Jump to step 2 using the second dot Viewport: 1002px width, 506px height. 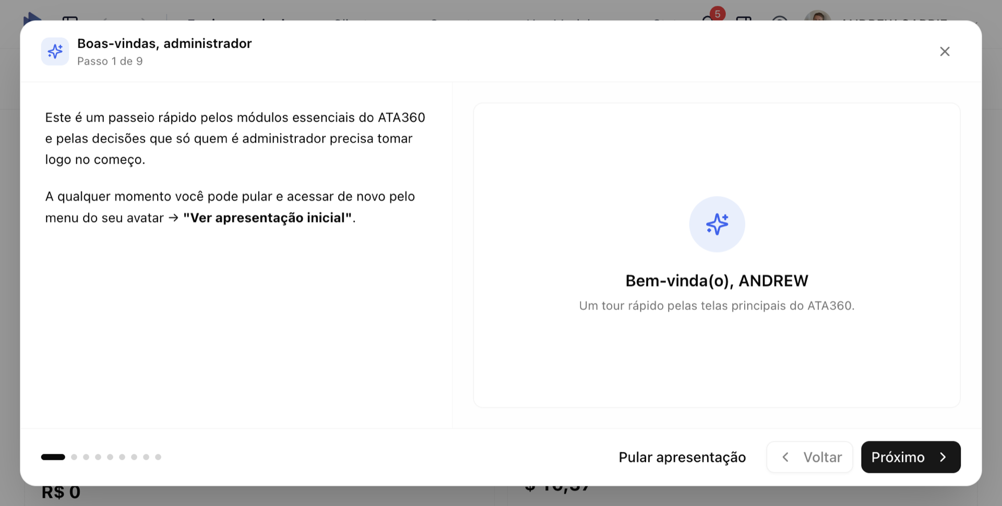74,457
